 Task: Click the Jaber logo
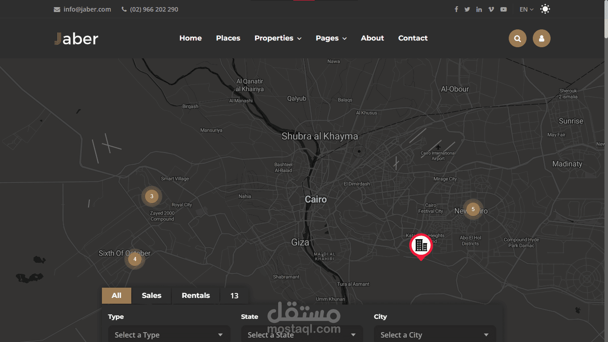pyautogui.click(x=76, y=39)
